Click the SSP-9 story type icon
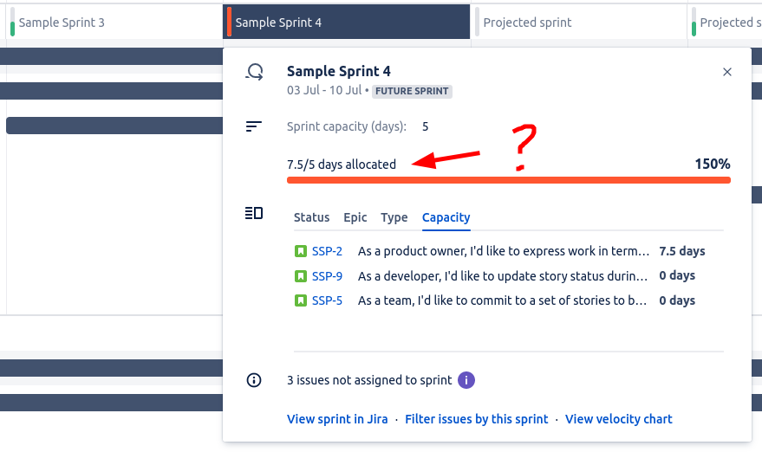The height and width of the screenshot is (452, 762). pos(301,276)
